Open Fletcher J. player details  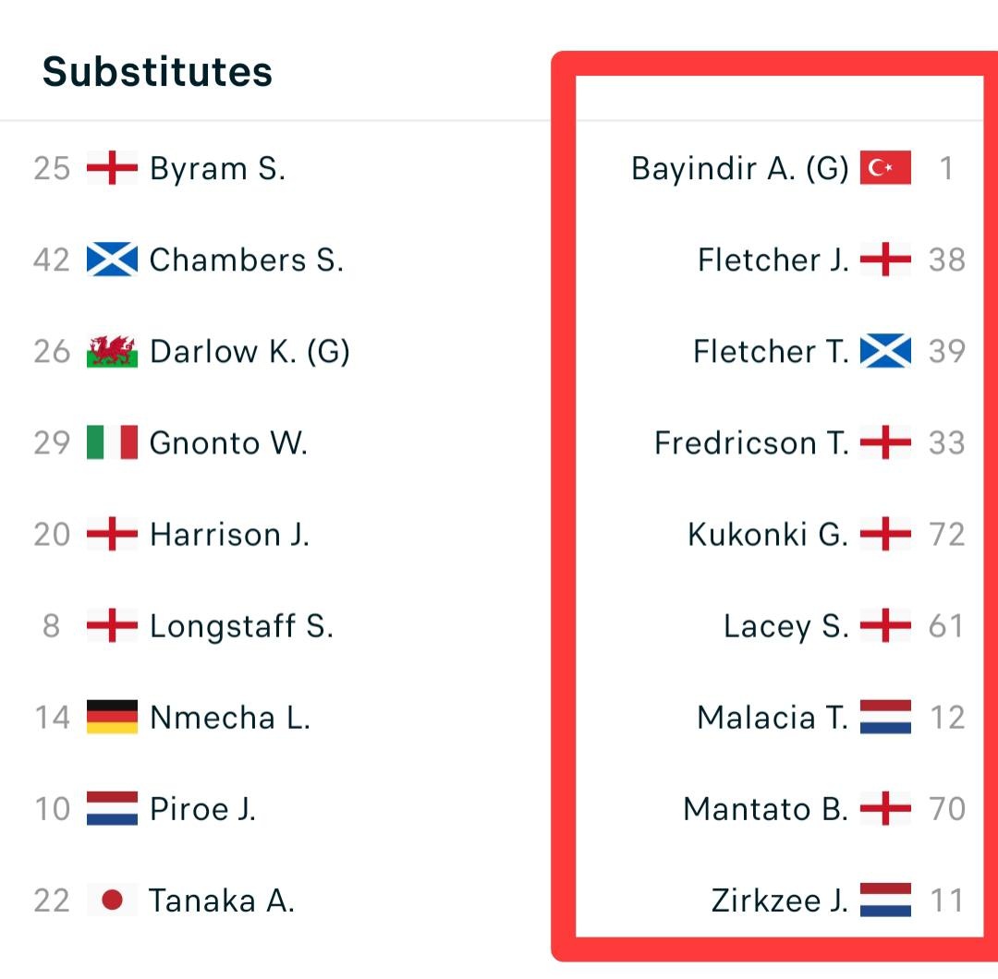tap(773, 260)
